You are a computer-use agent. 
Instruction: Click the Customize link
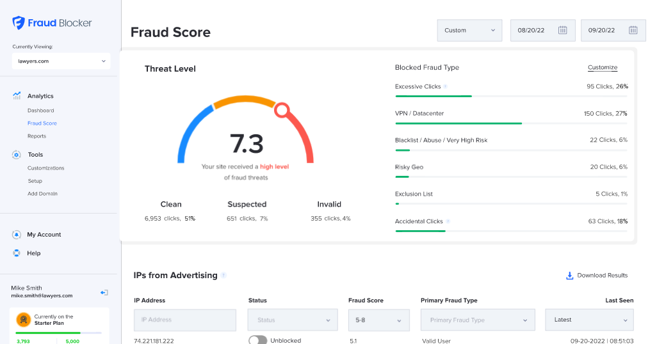[x=602, y=67]
